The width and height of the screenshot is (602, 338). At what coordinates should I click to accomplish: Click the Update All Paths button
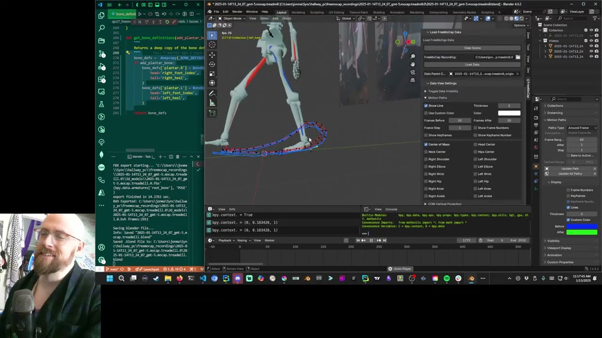pos(570,174)
